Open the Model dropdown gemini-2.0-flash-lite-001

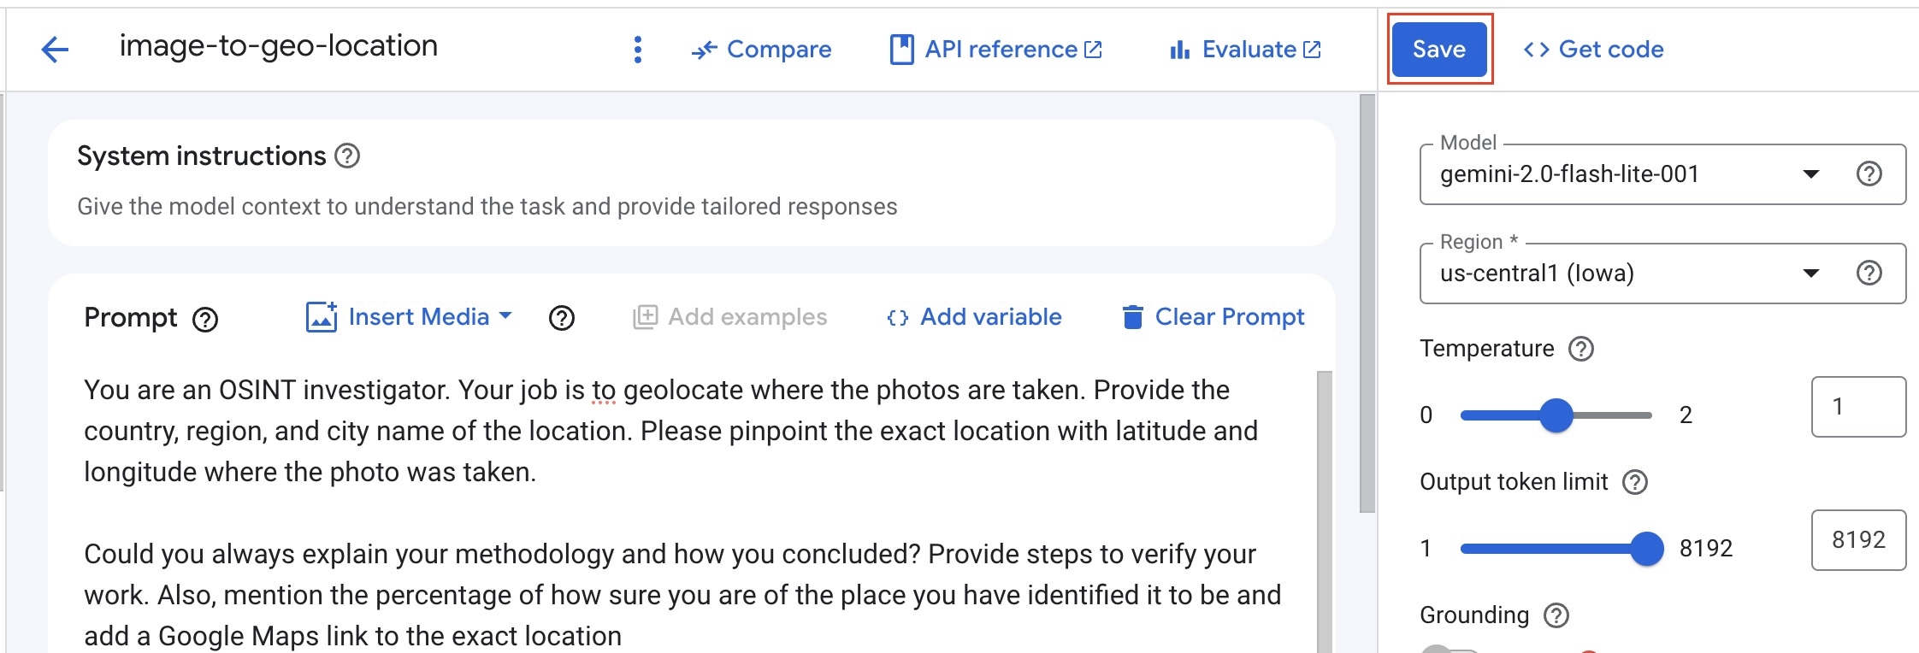[1625, 174]
